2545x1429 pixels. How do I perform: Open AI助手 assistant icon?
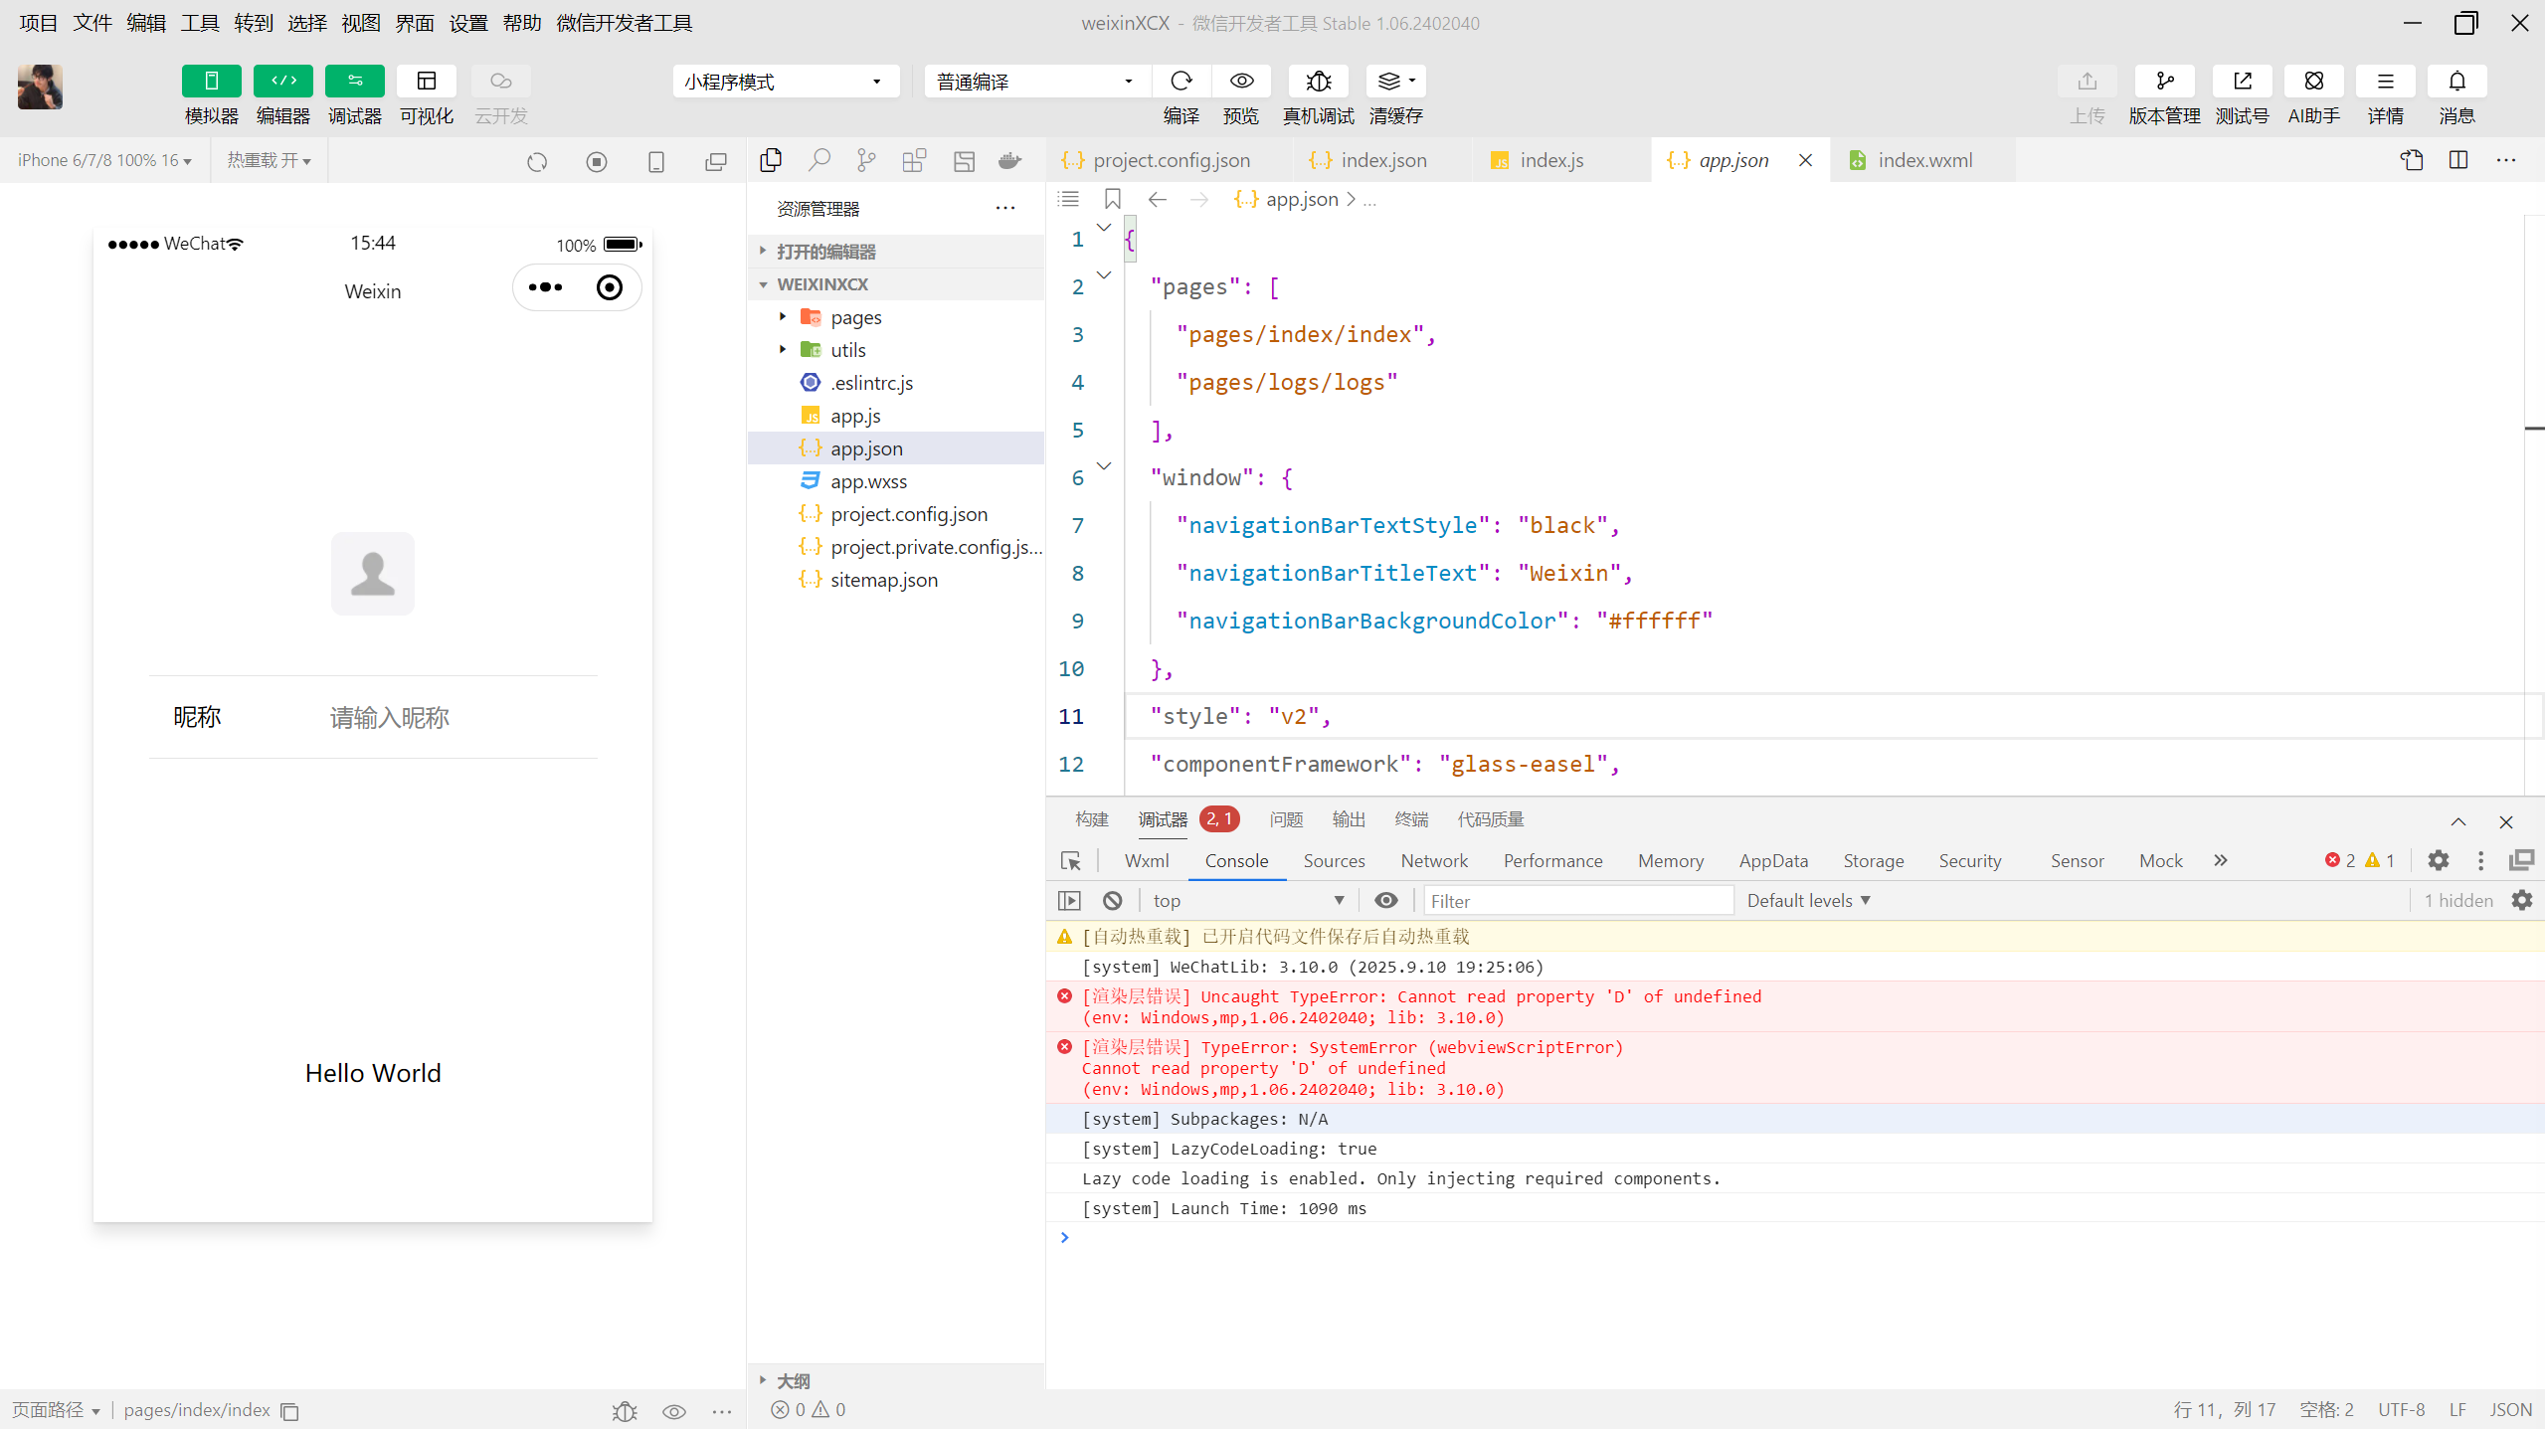[2313, 81]
